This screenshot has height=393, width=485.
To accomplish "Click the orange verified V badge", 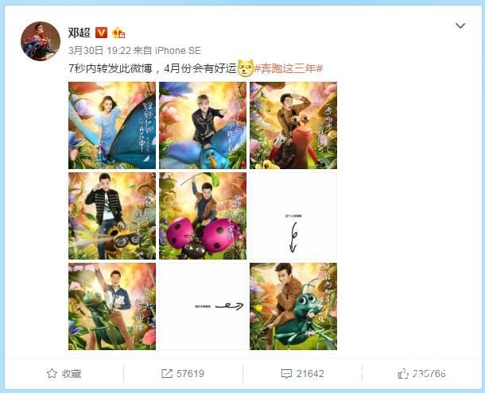I will tap(101, 33).
